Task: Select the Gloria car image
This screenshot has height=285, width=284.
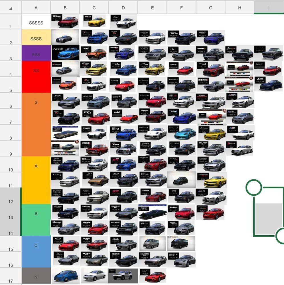Action: [x=153, y=149]
